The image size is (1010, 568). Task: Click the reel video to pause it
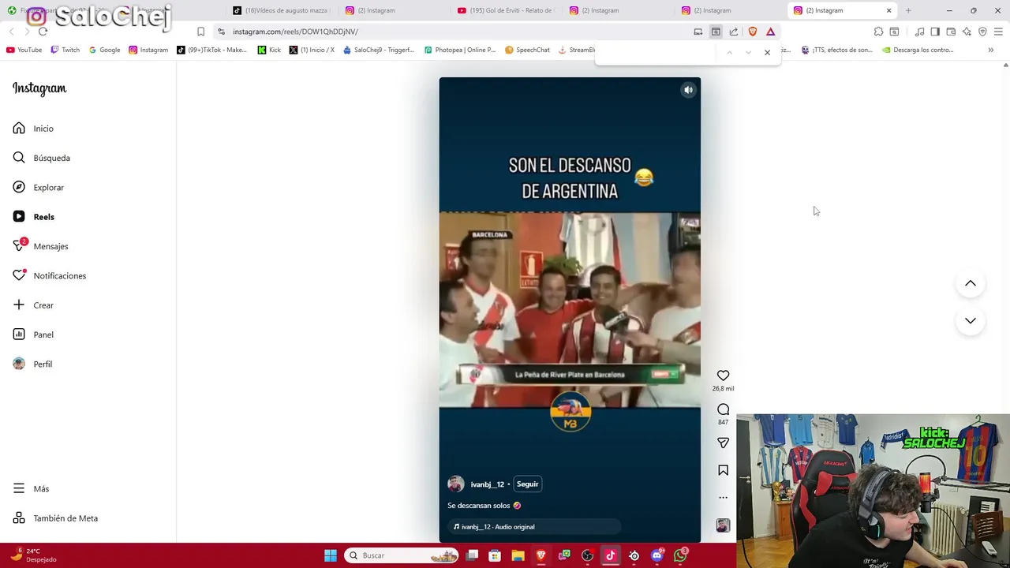[x=570, y=309]
